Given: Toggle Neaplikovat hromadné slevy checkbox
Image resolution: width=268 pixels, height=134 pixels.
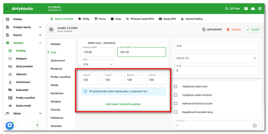Looking at the screenshot, I should [176, 112].
